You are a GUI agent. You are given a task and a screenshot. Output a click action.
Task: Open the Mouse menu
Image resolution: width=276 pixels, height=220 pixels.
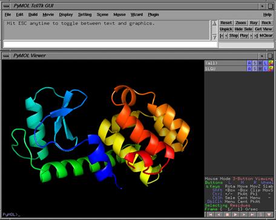tap(119, 15)
